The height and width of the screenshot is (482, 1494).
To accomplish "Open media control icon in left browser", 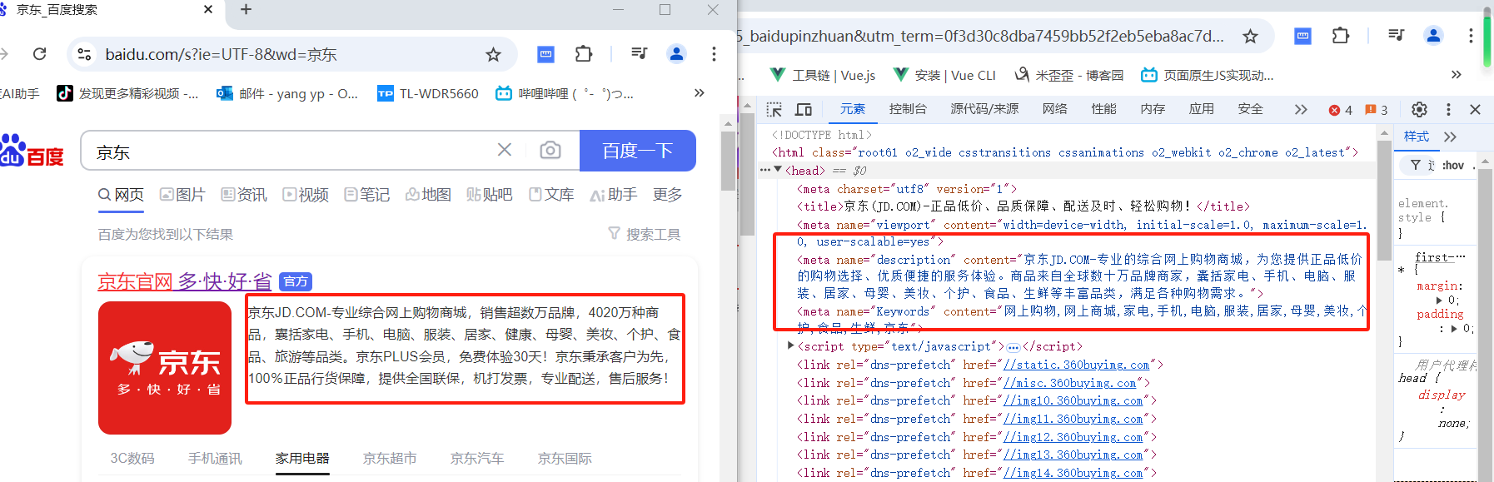I will [x=639, y=54].
